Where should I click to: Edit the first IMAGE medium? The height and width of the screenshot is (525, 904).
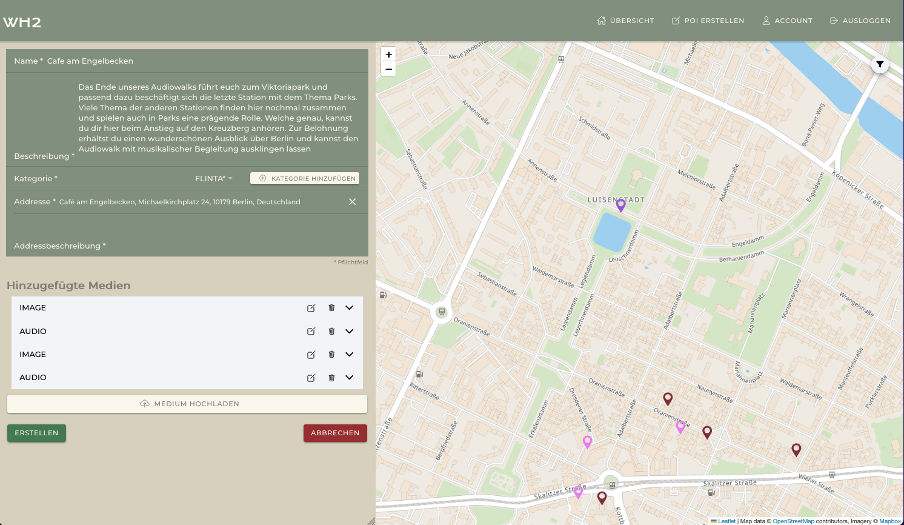311,308
